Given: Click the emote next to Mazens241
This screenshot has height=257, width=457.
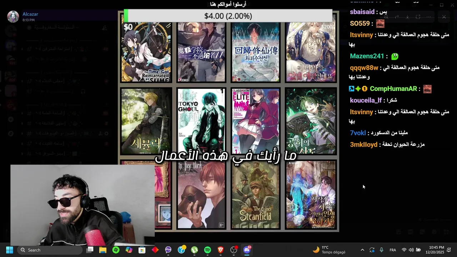Looking at the screenshot, I should (x=395, y=56).
